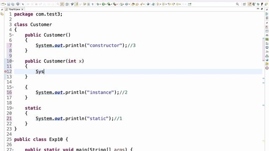
Task: Open the Debug dropdown arrow
Action: point(100,5)
